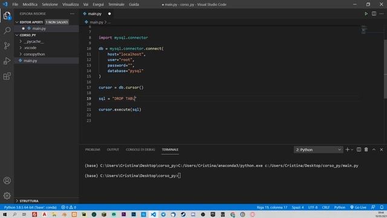This screenshot has width=387, height=218.
Task: Open the Esegui menu
Action: point(98,4)
